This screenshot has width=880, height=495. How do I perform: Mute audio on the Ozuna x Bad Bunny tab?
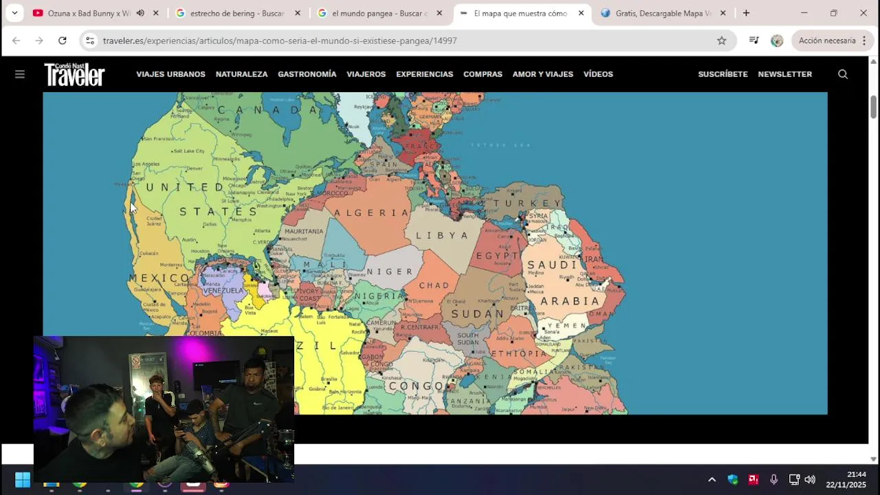[140, 13]
